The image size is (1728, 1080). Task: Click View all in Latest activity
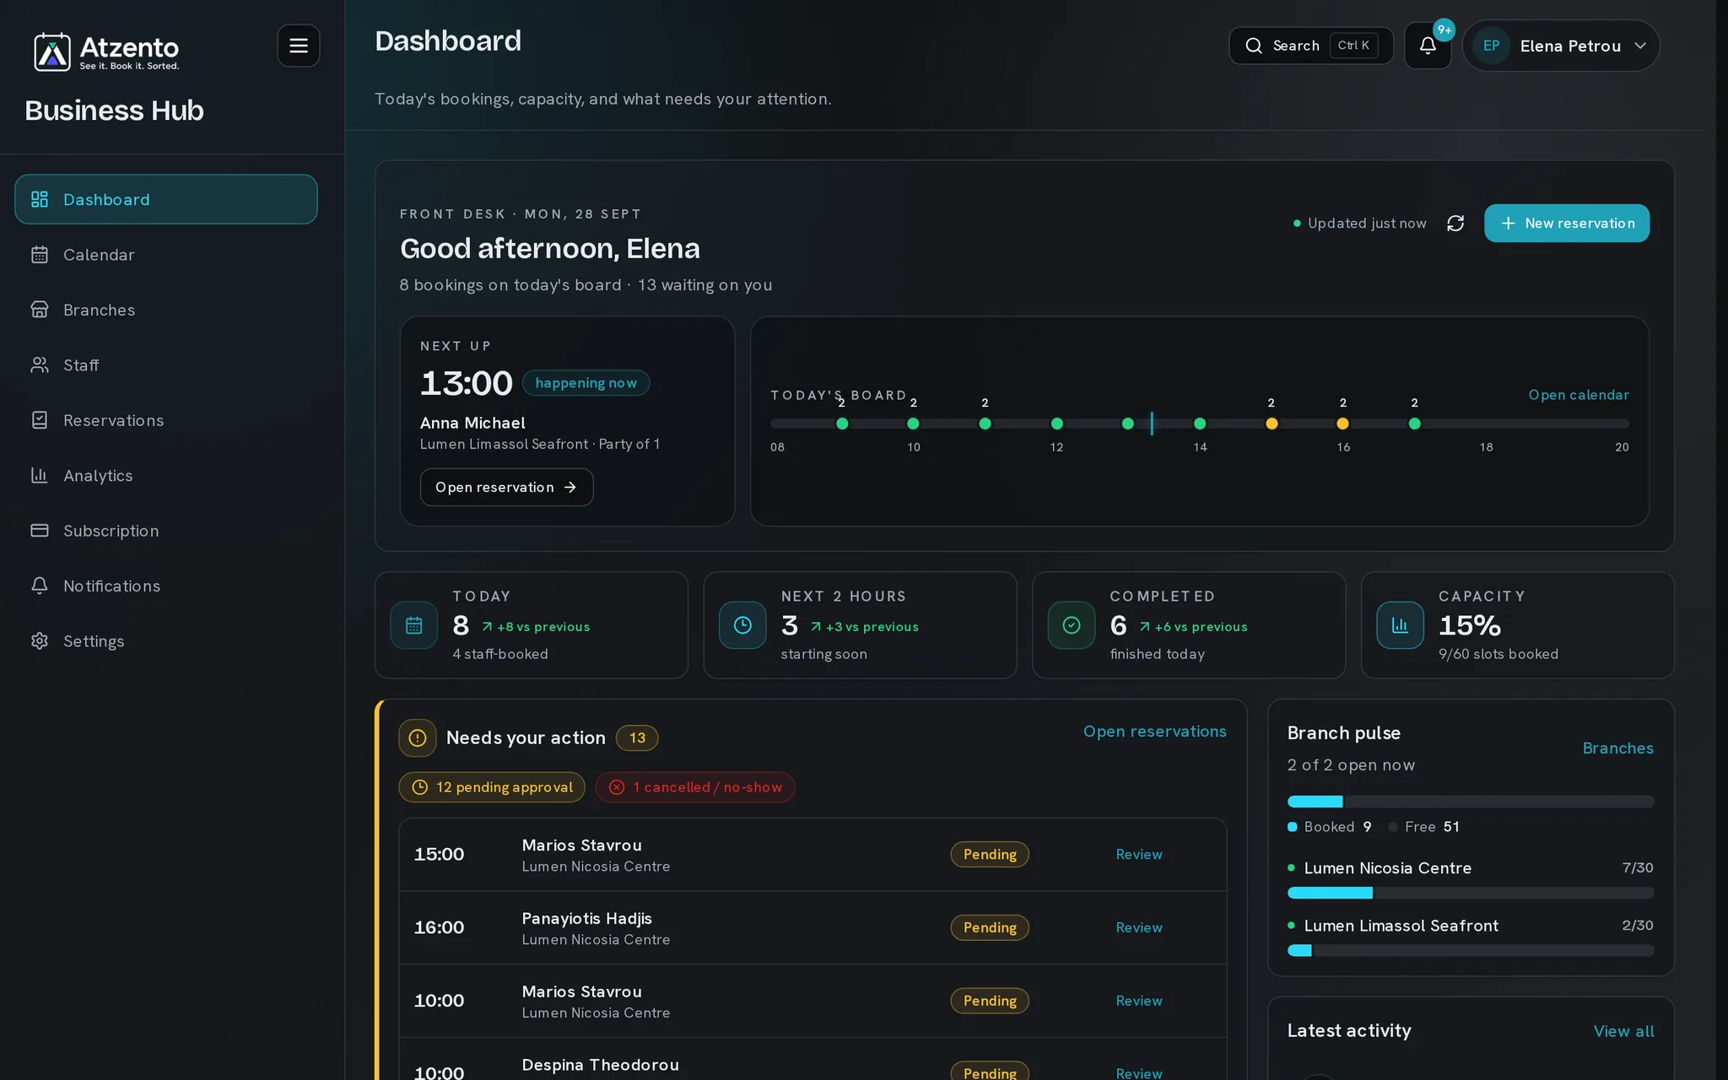(x=1623, y=1031)
